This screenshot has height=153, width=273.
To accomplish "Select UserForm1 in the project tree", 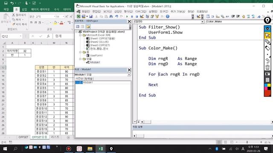I will pyautogui.click(x=96, y=56).
